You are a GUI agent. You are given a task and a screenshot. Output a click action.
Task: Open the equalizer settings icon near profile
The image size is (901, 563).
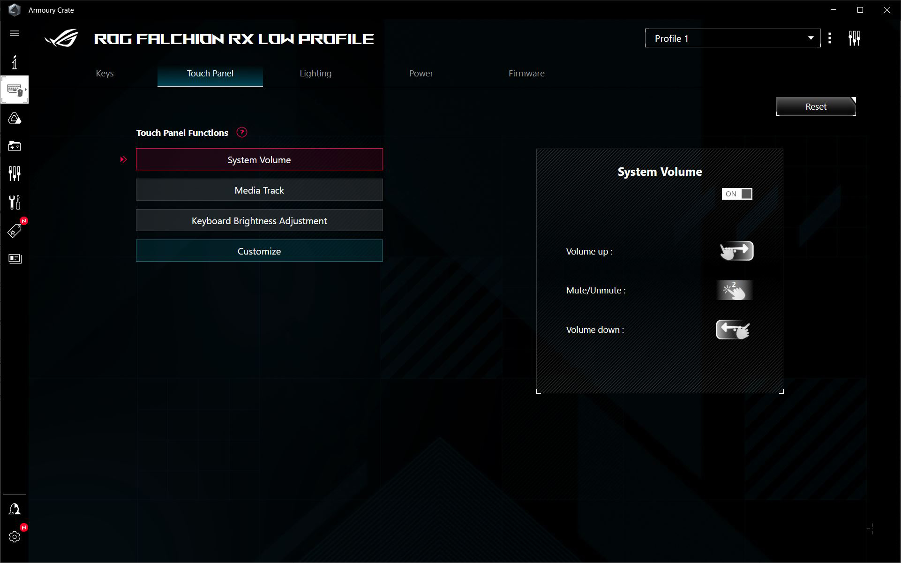854,38
